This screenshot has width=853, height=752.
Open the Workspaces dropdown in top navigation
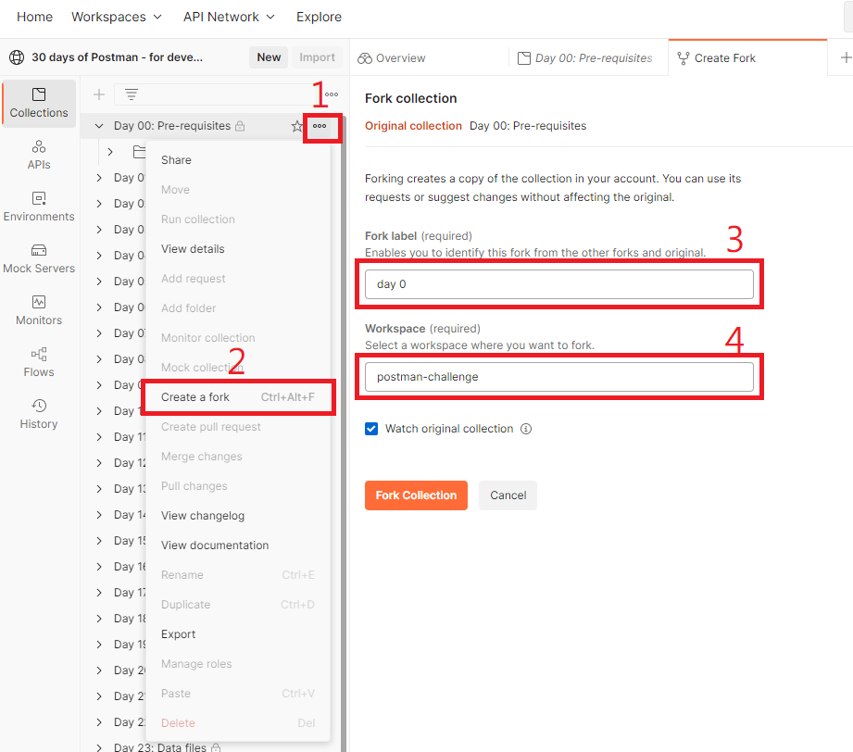click(x=117, y=17)
